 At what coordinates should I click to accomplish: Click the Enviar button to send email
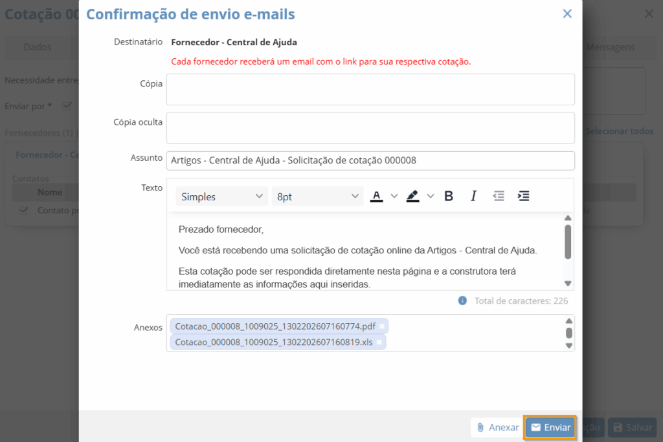point(550,427)
